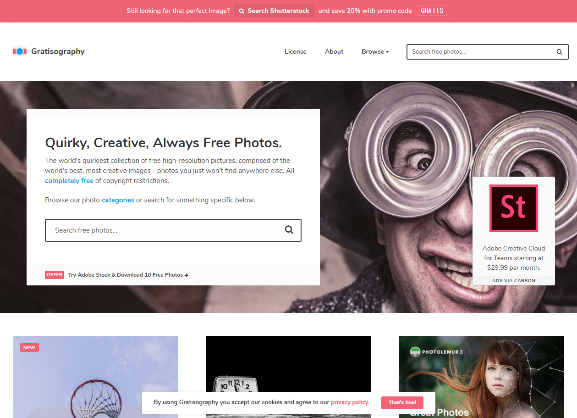Open the Browse dropdown menu

(x=375, y=51)
